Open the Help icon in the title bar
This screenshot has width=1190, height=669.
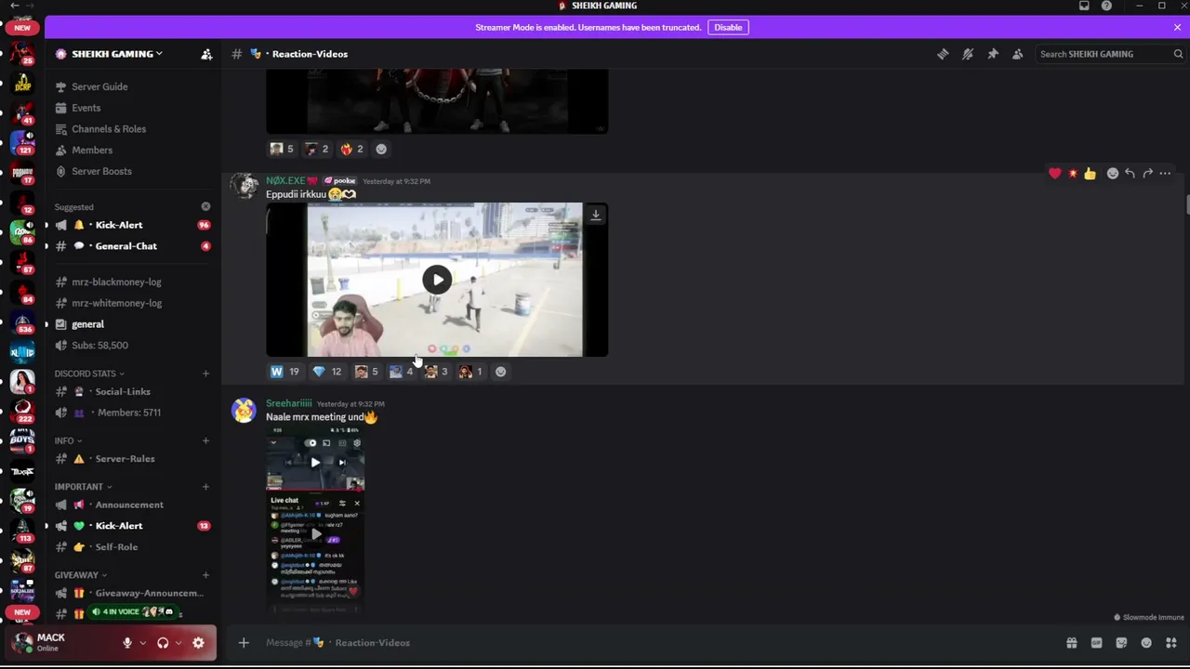[x=1106, y=6]
